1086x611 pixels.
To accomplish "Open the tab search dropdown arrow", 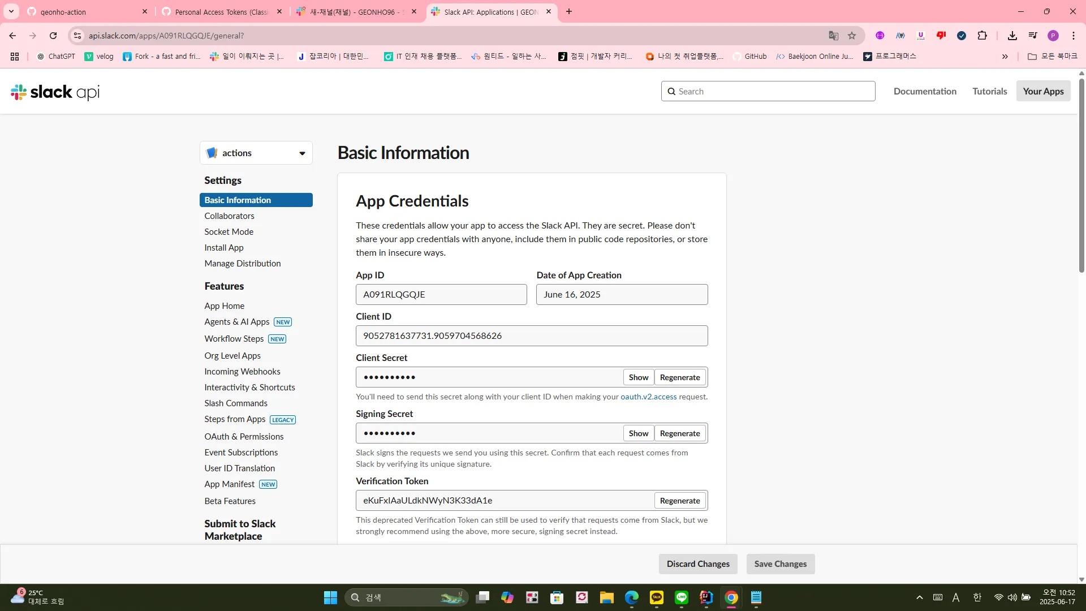I will 11,11.
